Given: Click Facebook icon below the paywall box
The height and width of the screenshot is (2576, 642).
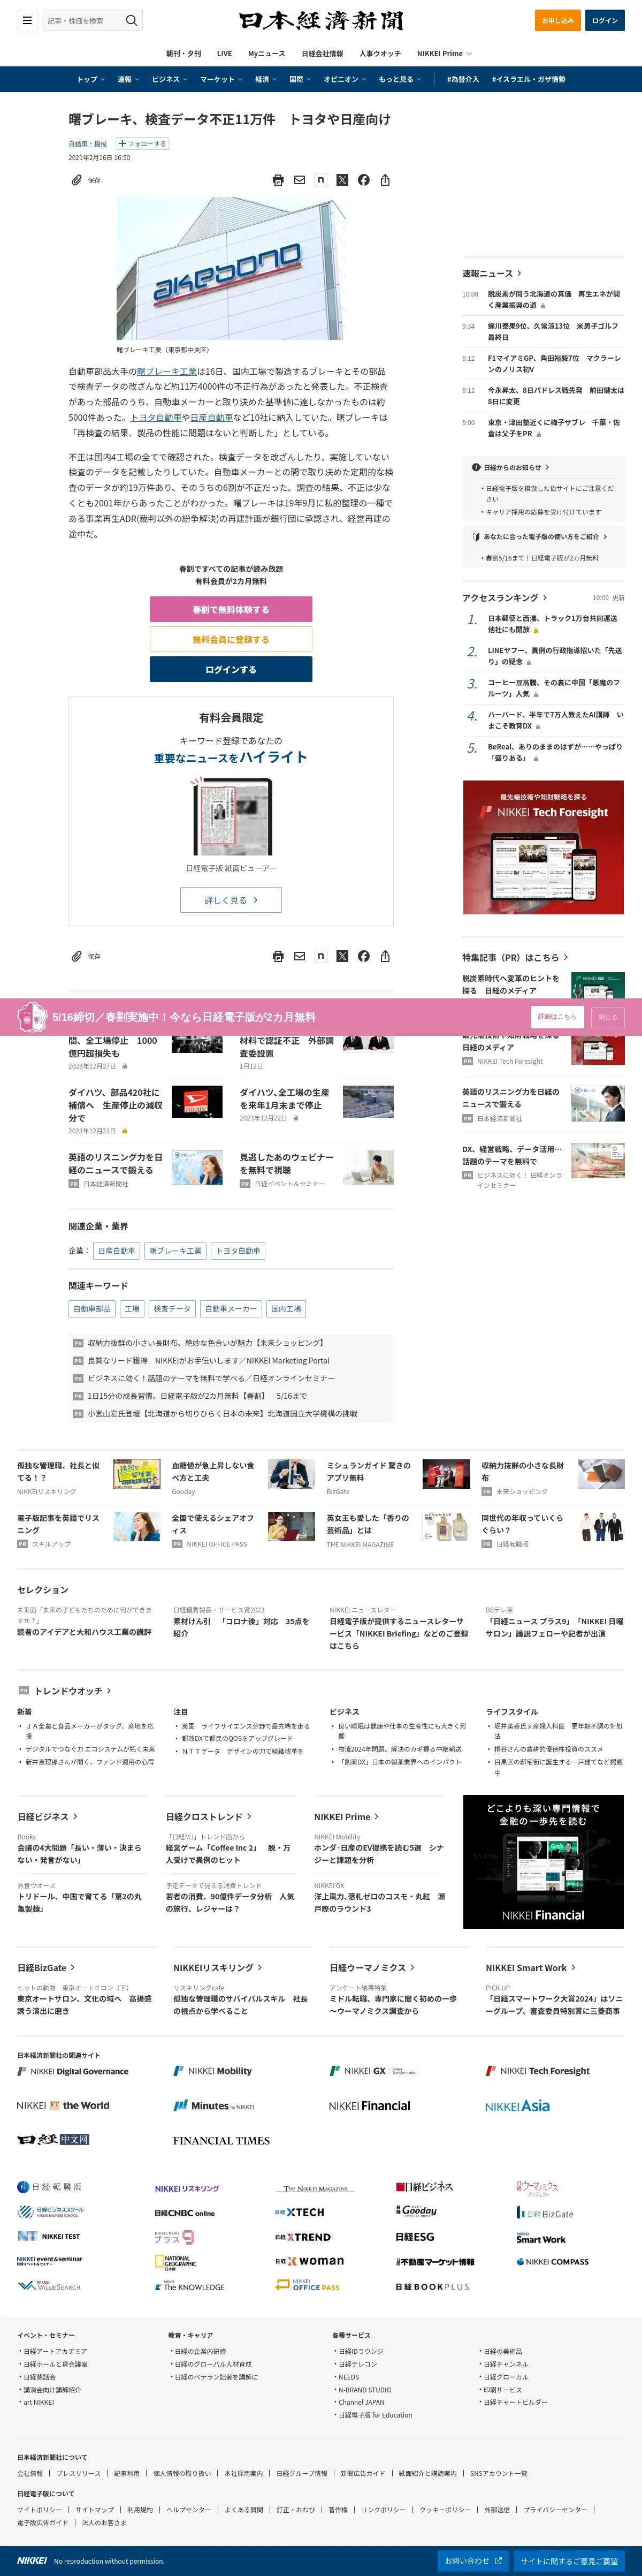Looking at the screenshot, I should 364,956.
